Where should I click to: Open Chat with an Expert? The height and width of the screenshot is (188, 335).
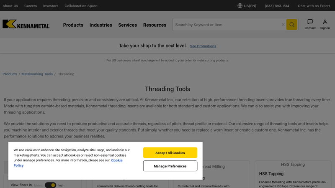pos(314,6)
